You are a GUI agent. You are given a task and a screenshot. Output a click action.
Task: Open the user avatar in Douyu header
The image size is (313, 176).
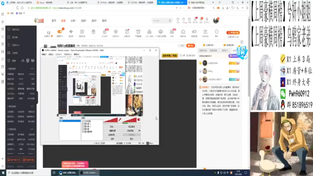[216, 21]
